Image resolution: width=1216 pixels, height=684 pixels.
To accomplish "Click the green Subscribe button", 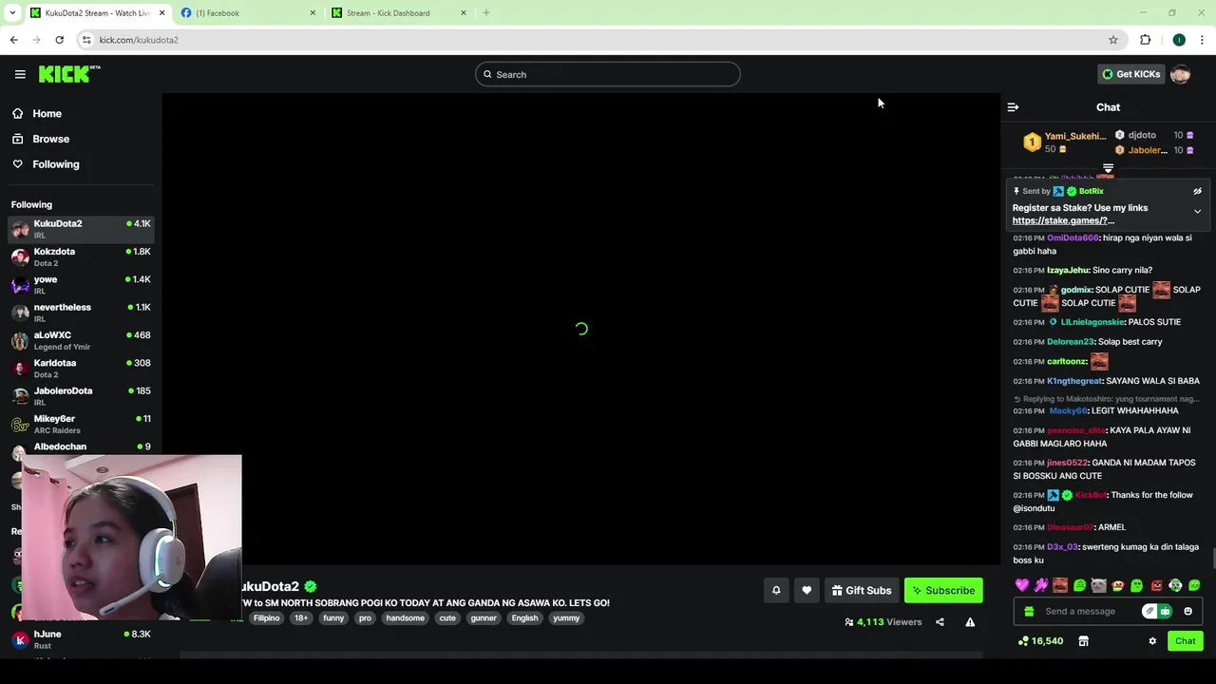I will point(943,591).
